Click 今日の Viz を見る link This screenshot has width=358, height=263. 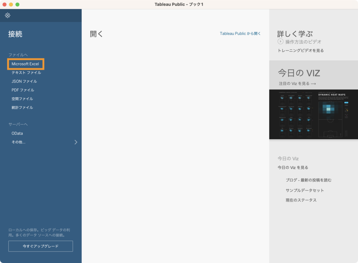293,168
